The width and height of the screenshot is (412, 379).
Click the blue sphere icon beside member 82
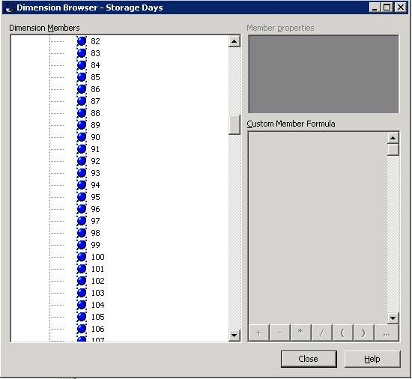click(x=82, y=41)
